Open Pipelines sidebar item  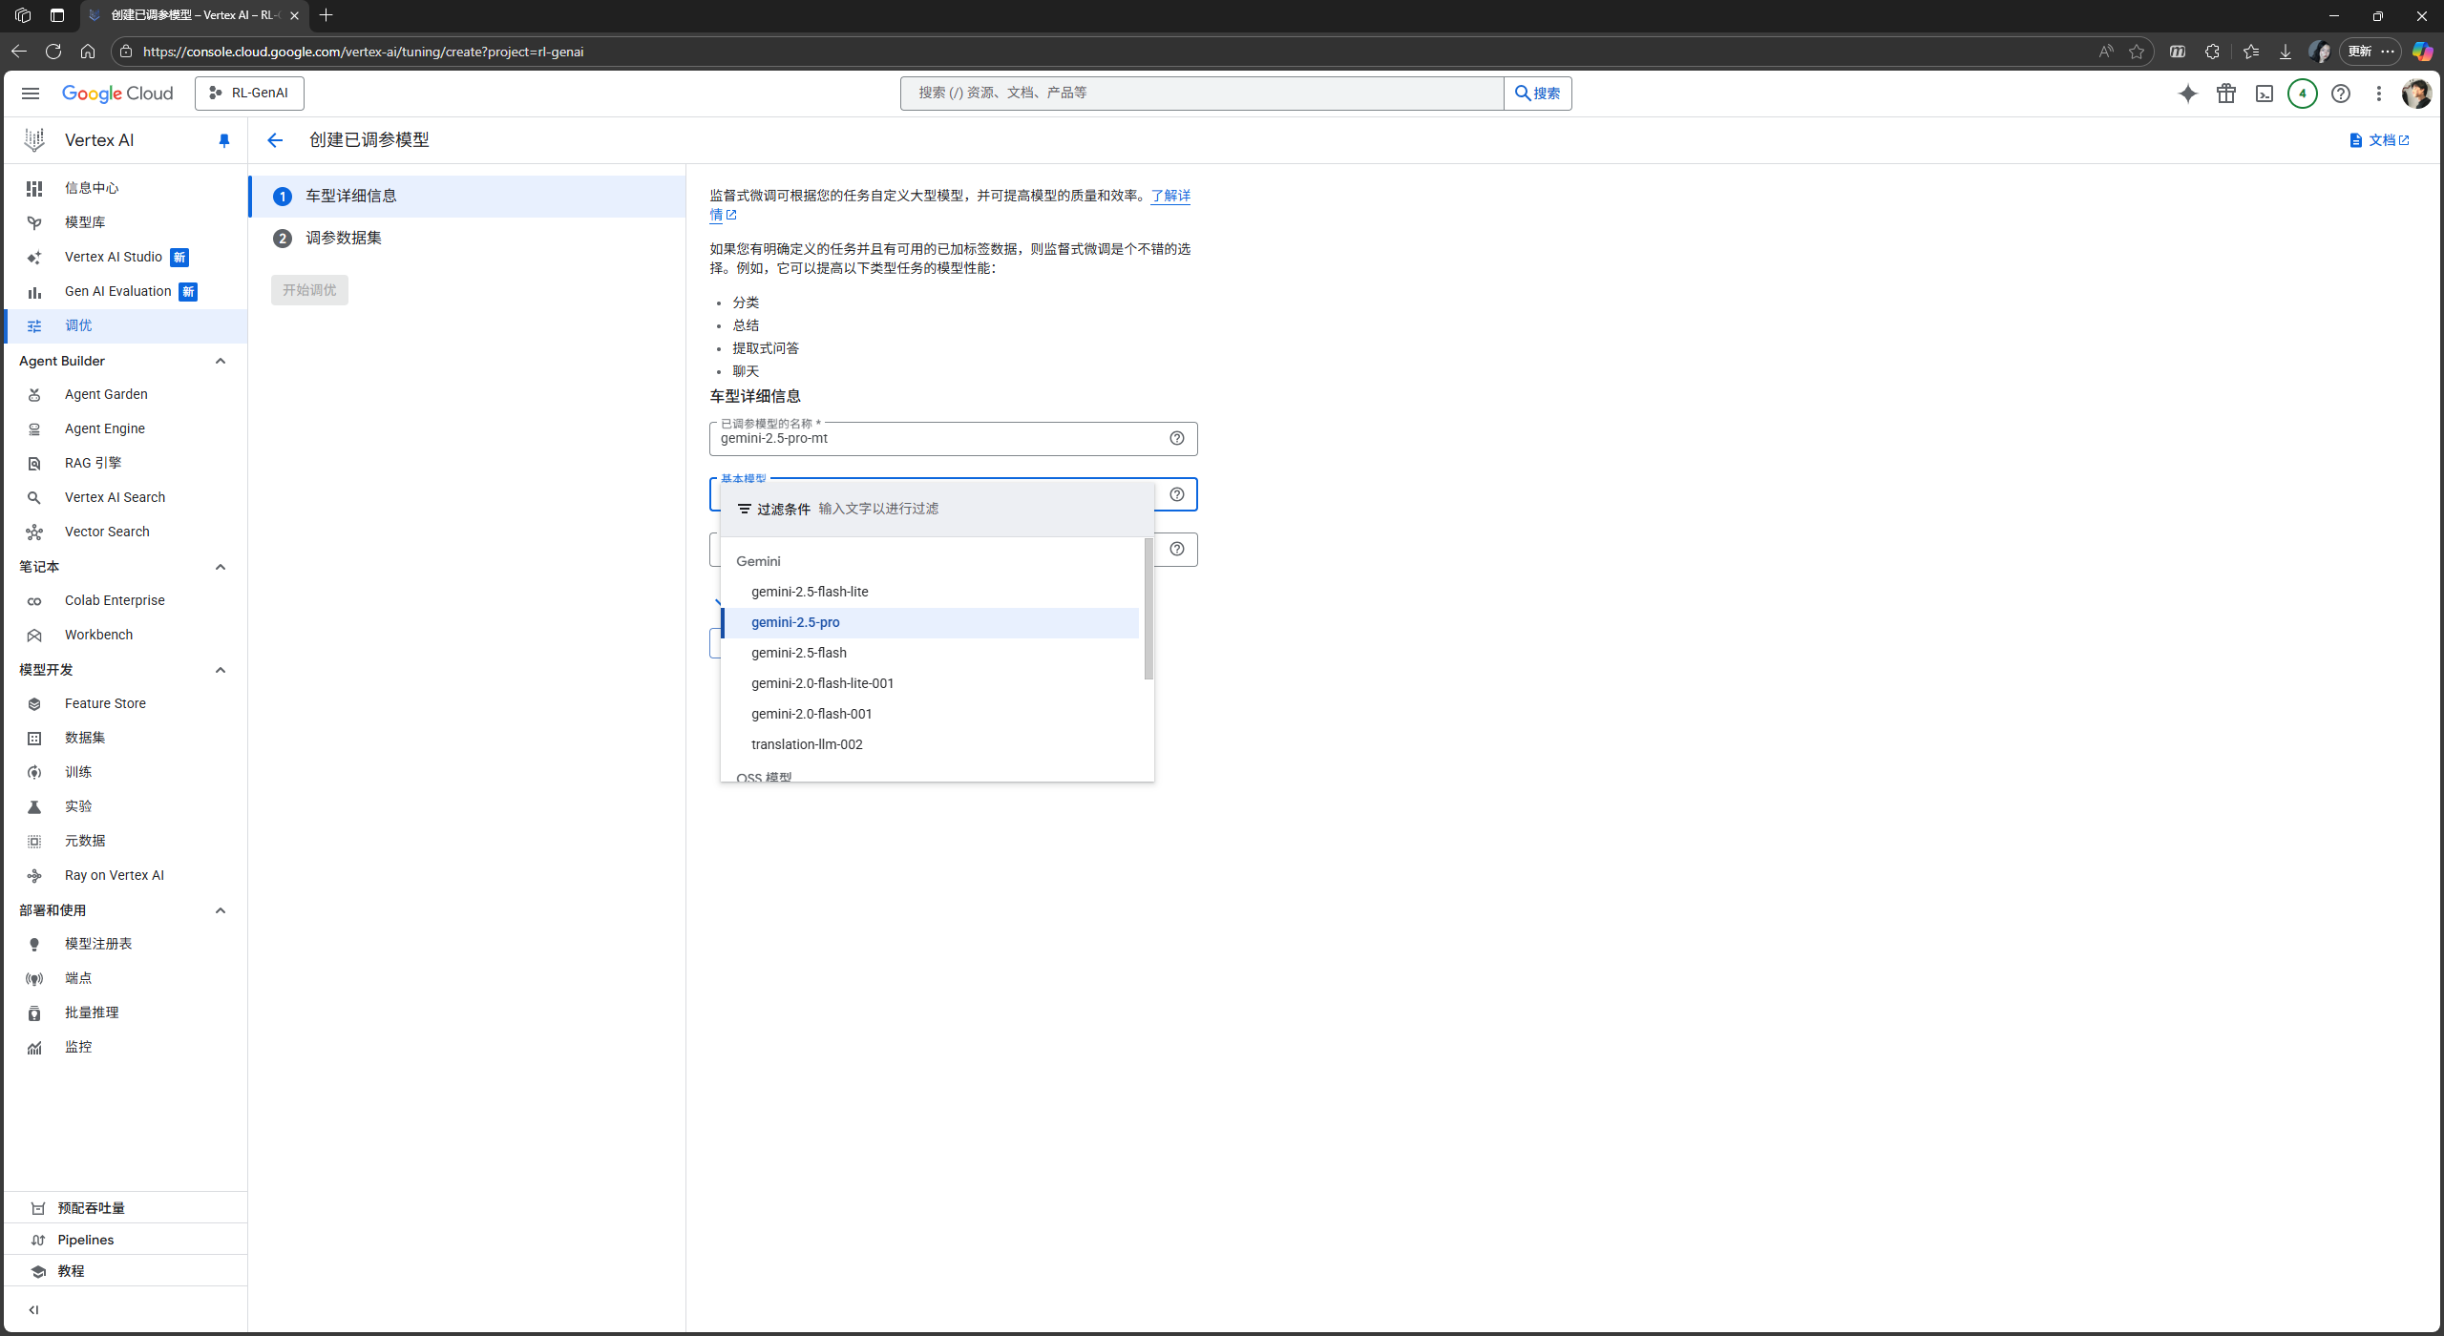[126, 1240]
